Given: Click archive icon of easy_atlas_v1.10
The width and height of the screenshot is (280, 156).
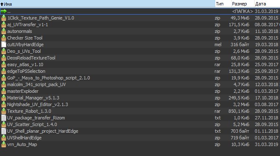Looking at the screenshot, I should click(4, 64).
